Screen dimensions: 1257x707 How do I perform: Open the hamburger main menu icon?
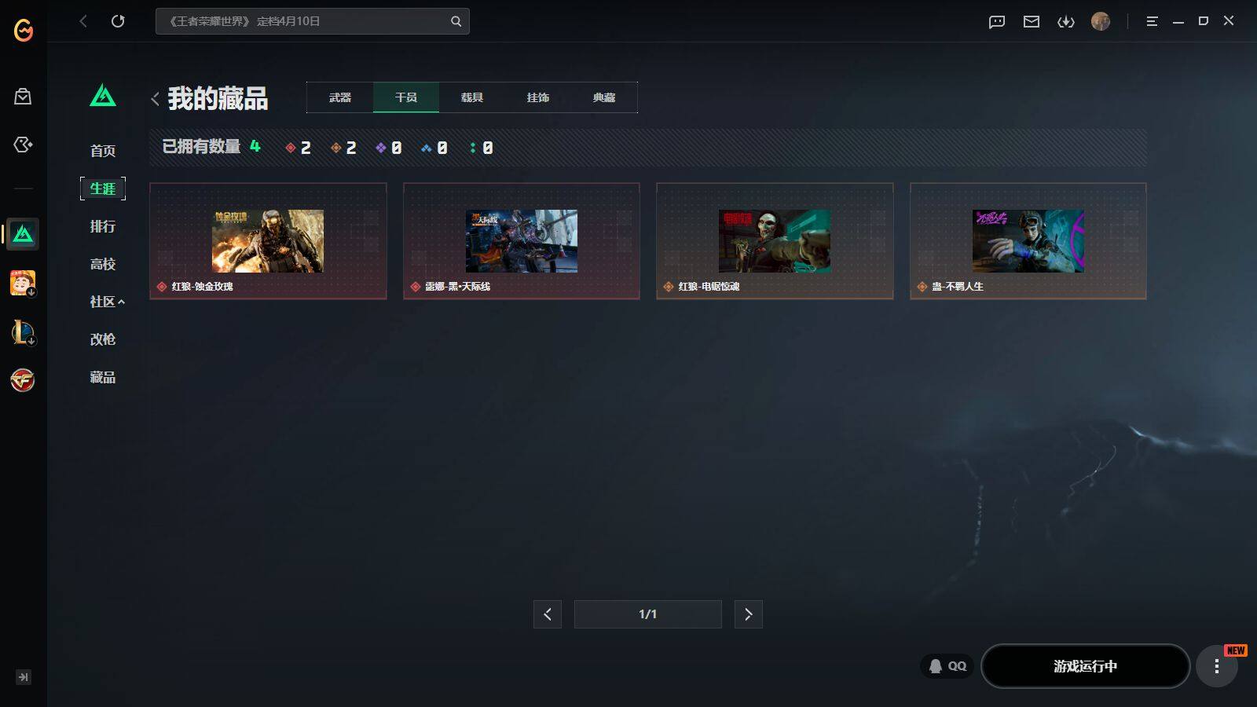(x=1152, y=21)
